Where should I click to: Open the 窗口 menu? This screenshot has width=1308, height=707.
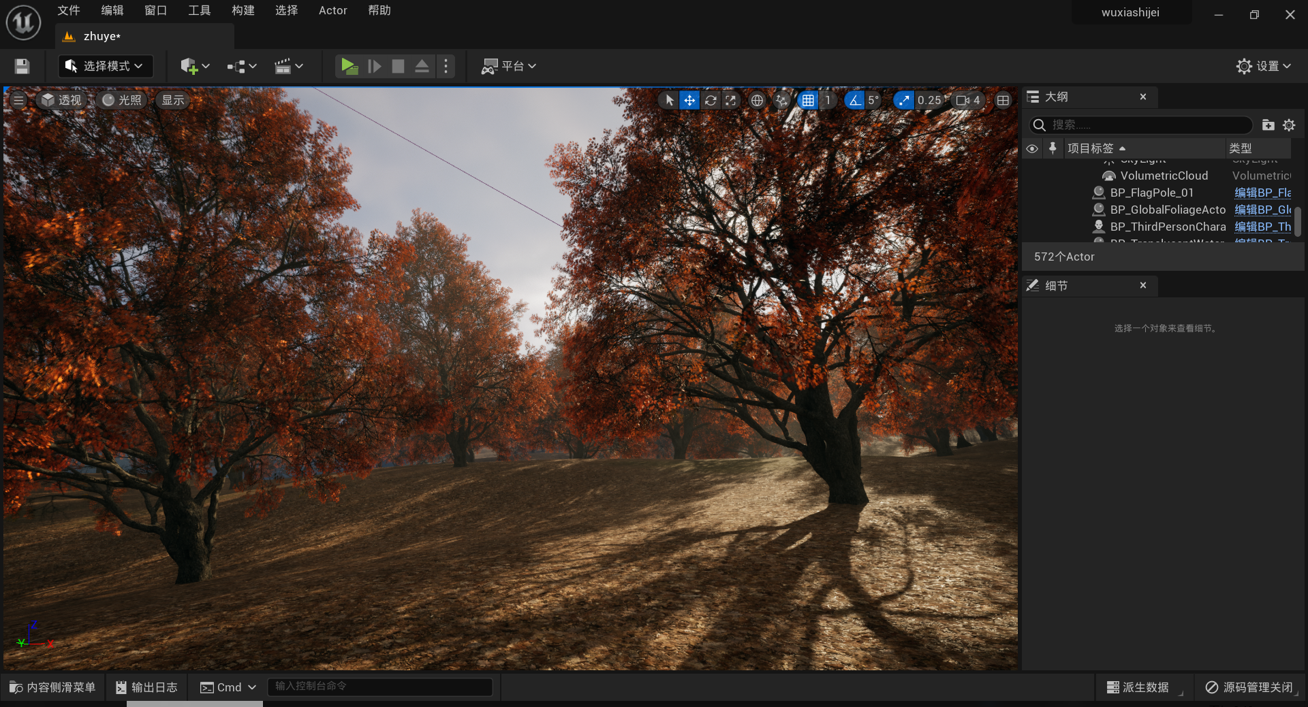coord(155,10)
